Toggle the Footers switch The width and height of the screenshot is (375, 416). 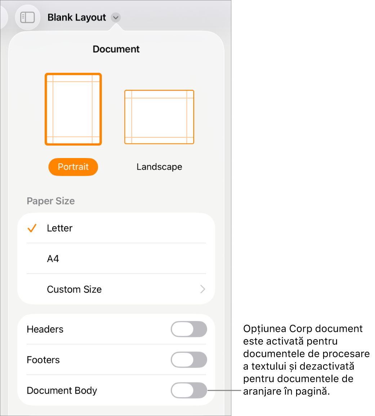pyautogui.click(x=189, y=360)
